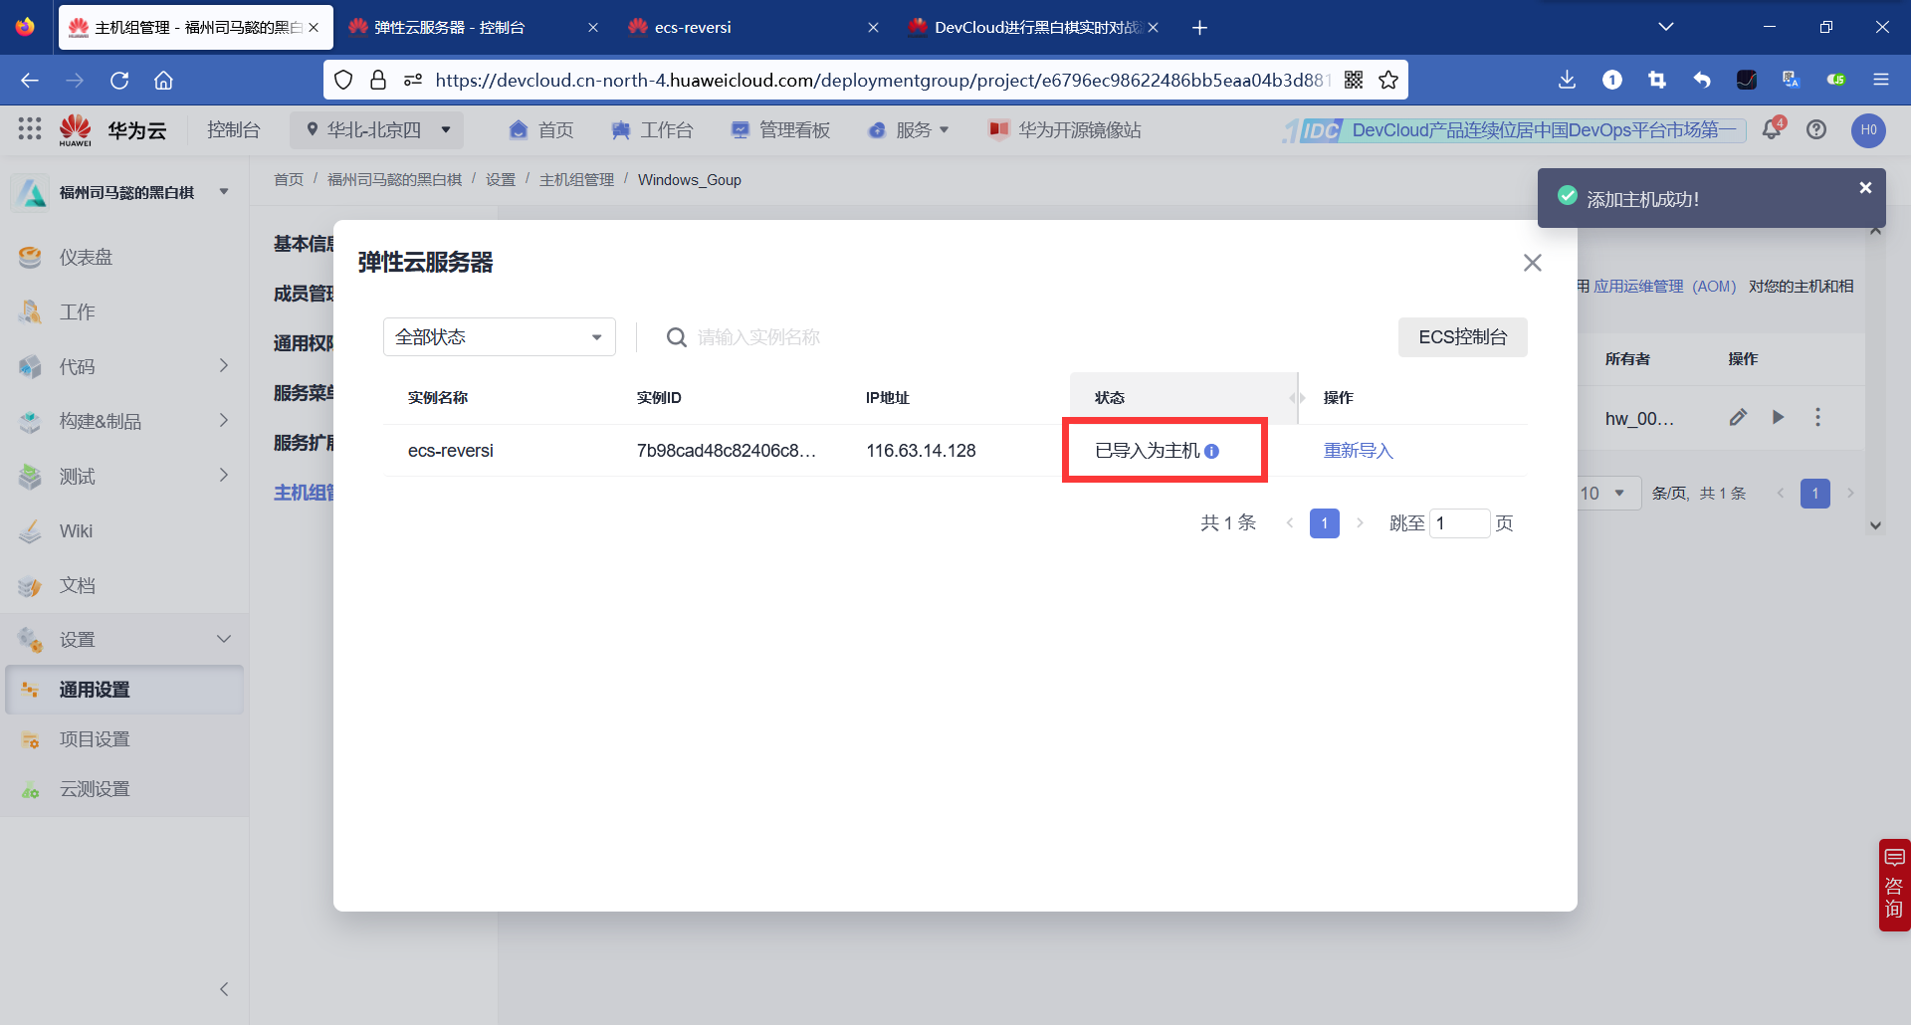Open the 控制台 console link
The width and height of the screenshot is (1911, 1025).
click(x=233, y=130)
